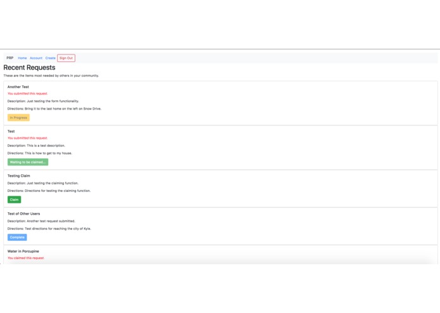This screenshot has width=440, height=313.
Task: Click 'Directions for testing the claiming function' text
Action: [x=49, y=191]
